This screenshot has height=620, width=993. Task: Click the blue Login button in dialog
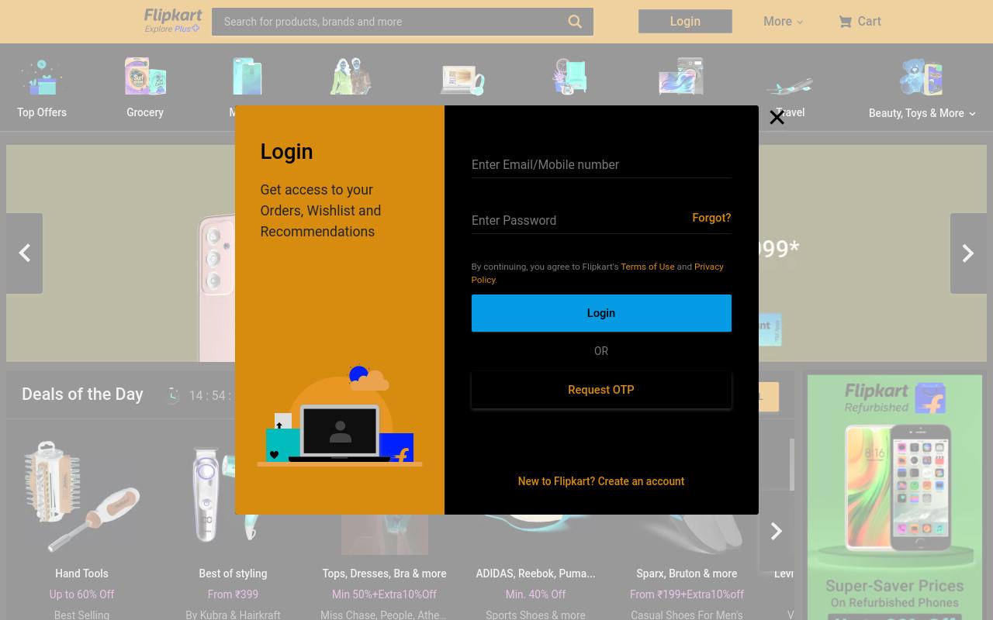pos(601,313)
